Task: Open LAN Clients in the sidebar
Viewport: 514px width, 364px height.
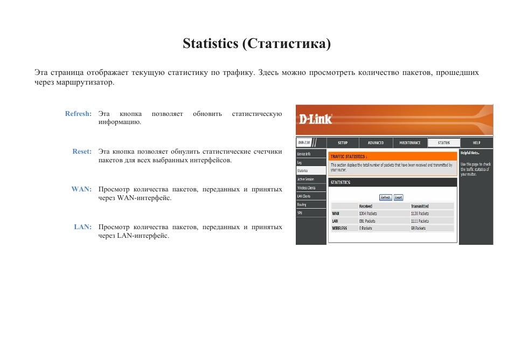Action: [304, 196]
